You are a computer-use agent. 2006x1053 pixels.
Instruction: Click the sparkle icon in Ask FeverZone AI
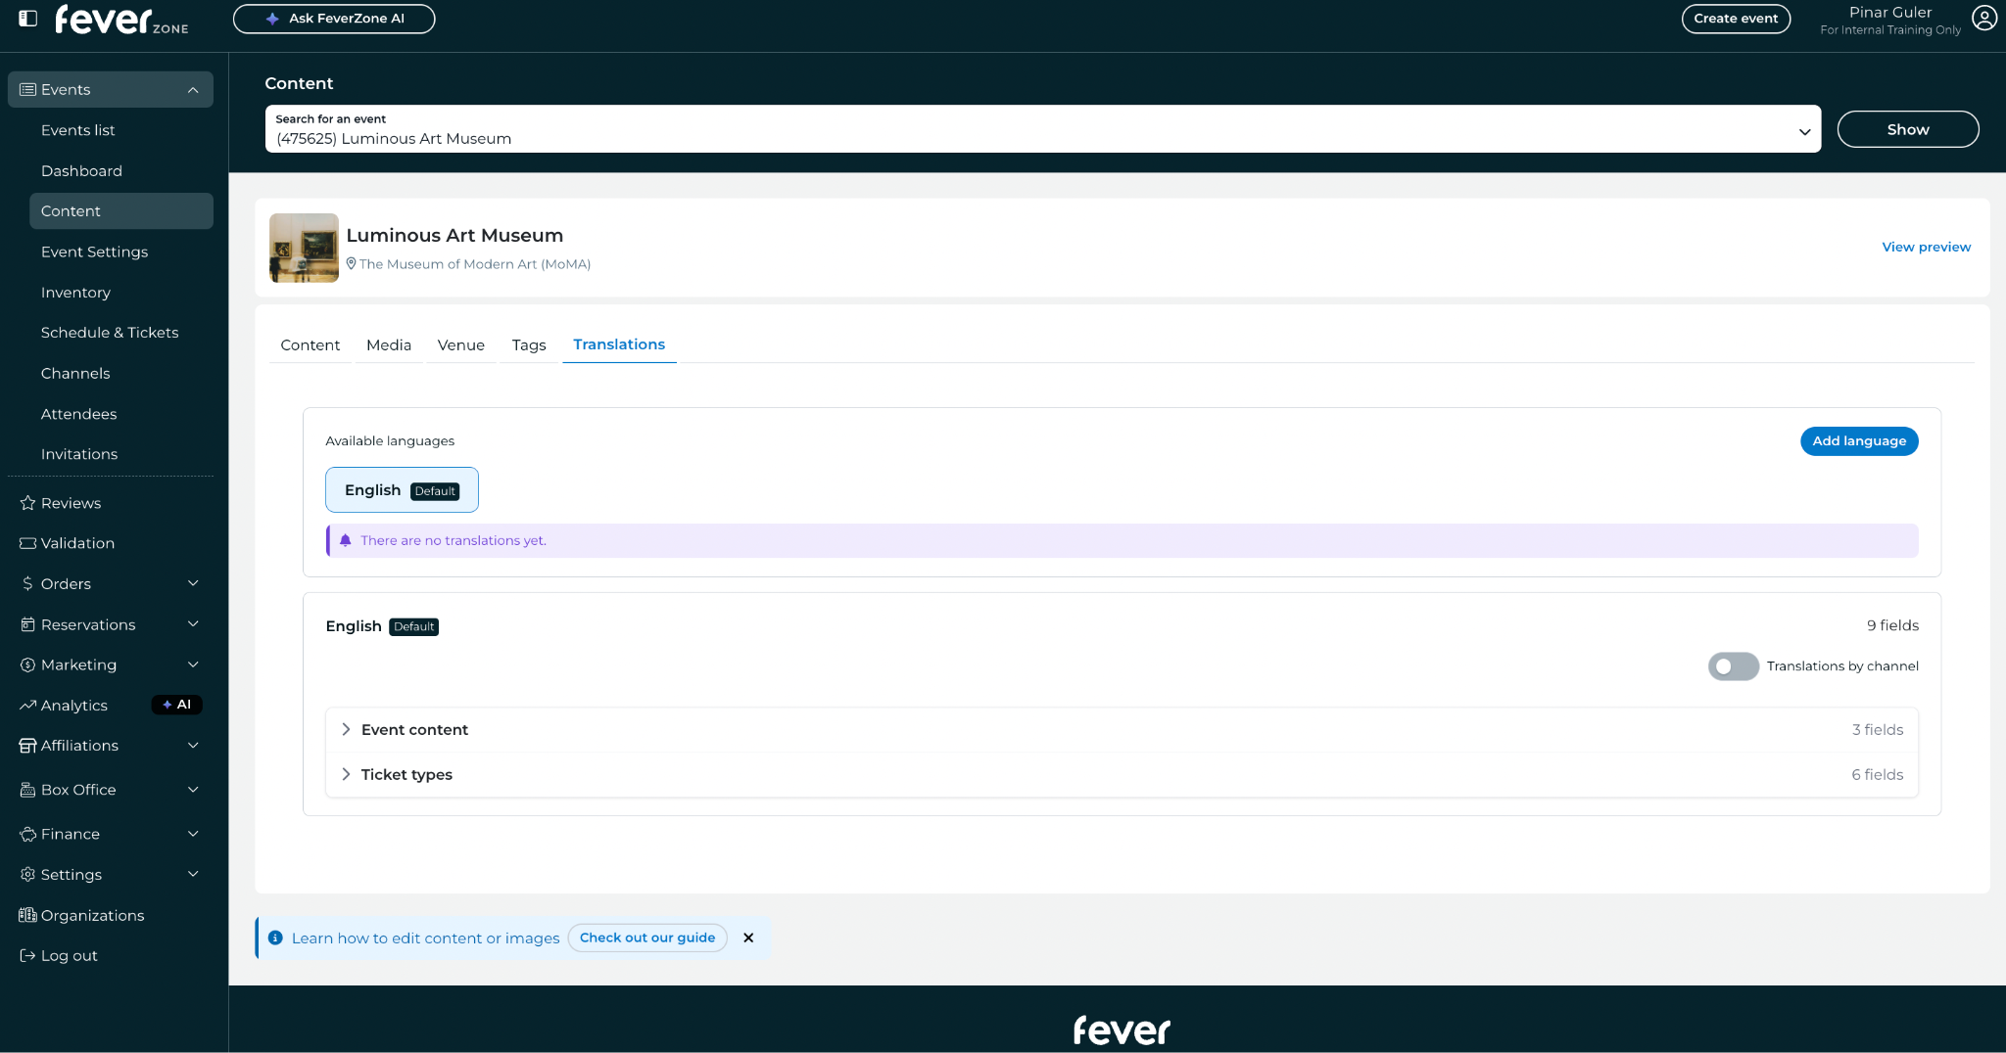point(272,19)
